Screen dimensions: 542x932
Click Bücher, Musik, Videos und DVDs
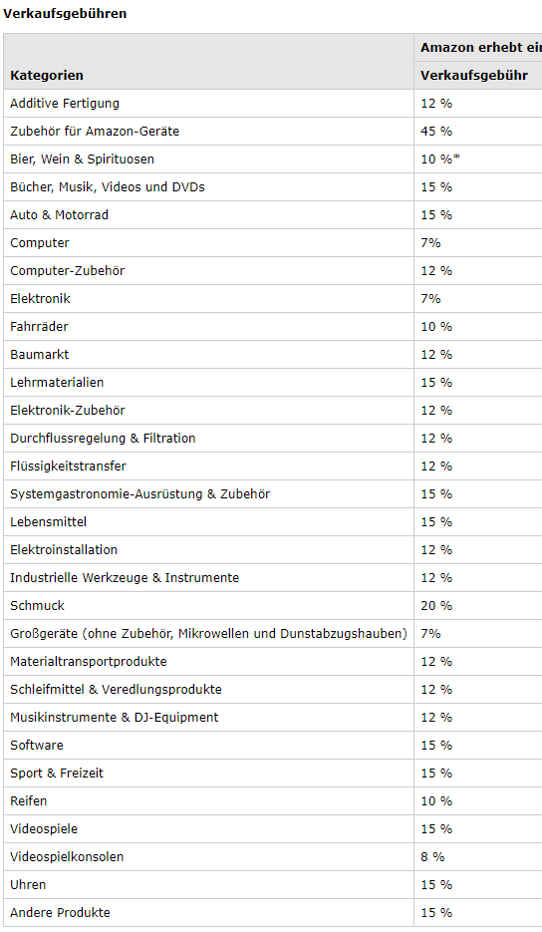point(107,187)
